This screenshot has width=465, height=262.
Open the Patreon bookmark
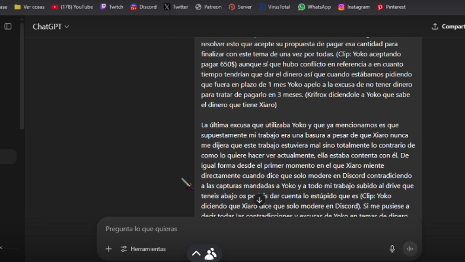(x=209, y=7)
